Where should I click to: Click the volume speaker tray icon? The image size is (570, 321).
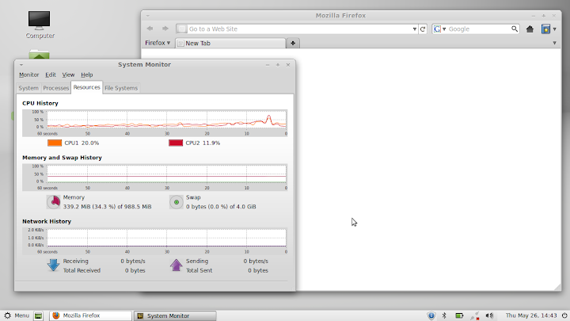point(489,315)
